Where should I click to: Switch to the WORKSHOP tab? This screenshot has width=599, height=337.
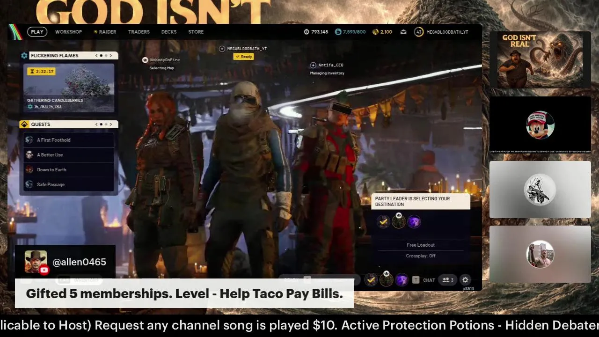pos(68,32)
